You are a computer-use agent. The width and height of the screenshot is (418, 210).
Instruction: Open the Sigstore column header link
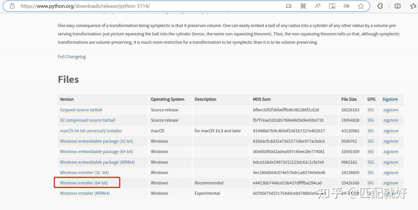coord(390,99)
